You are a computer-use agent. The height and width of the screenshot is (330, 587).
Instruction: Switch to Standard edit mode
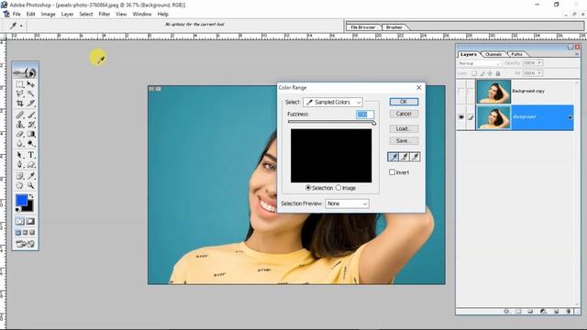(x=20, y=222)
